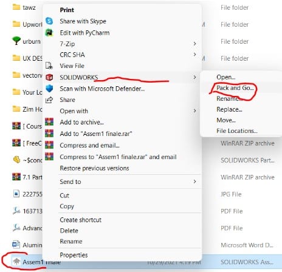Click the "SOLIDWORKS Part..." type cell
This screenshot has height=272, width=282.
coord(247,160)
